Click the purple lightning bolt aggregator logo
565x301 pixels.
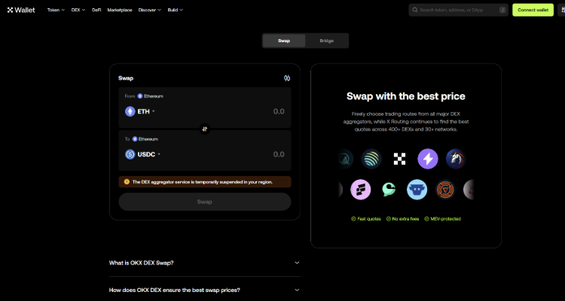(428, 159)
